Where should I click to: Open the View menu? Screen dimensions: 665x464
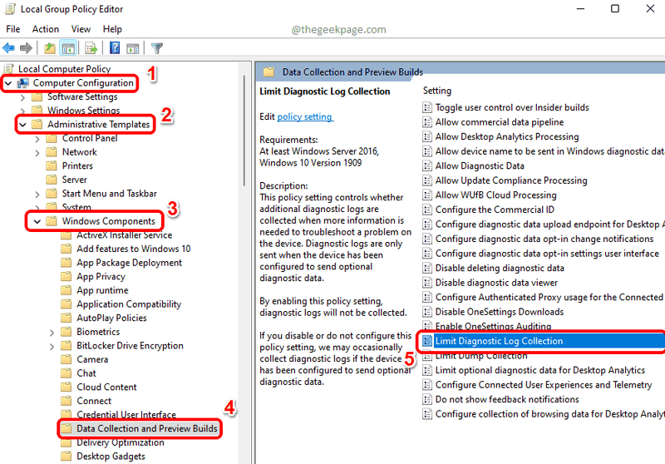81,29
